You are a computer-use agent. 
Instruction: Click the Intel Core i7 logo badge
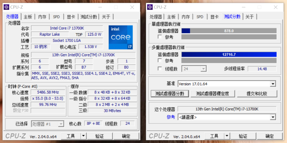[121, 37]
